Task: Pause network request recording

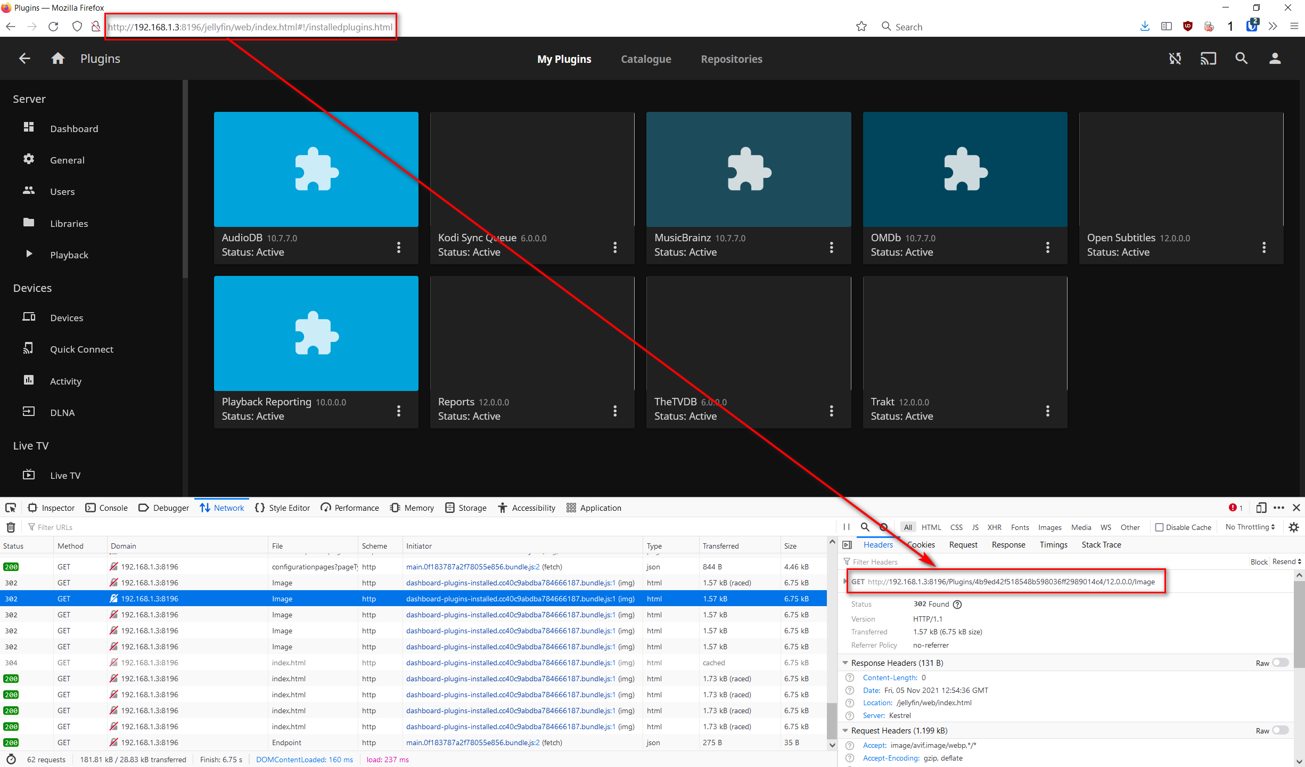Action: (847, 527)
